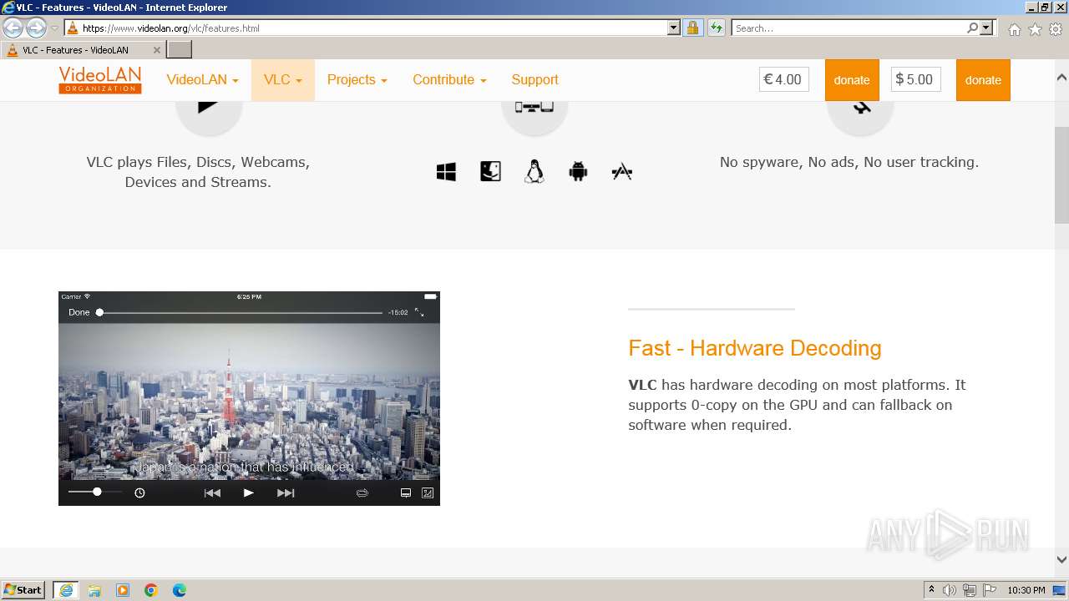
Task: Click the macOS Finder platform icon
Action: tap(490, 171)
